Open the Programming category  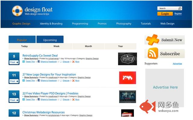pyautogui.click(x=80, y=24)
